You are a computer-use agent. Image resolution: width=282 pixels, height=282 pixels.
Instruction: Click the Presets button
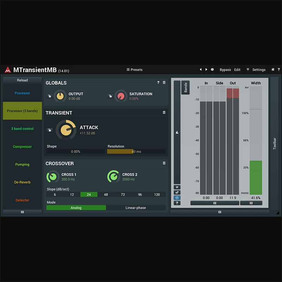(x=135, y=69)
